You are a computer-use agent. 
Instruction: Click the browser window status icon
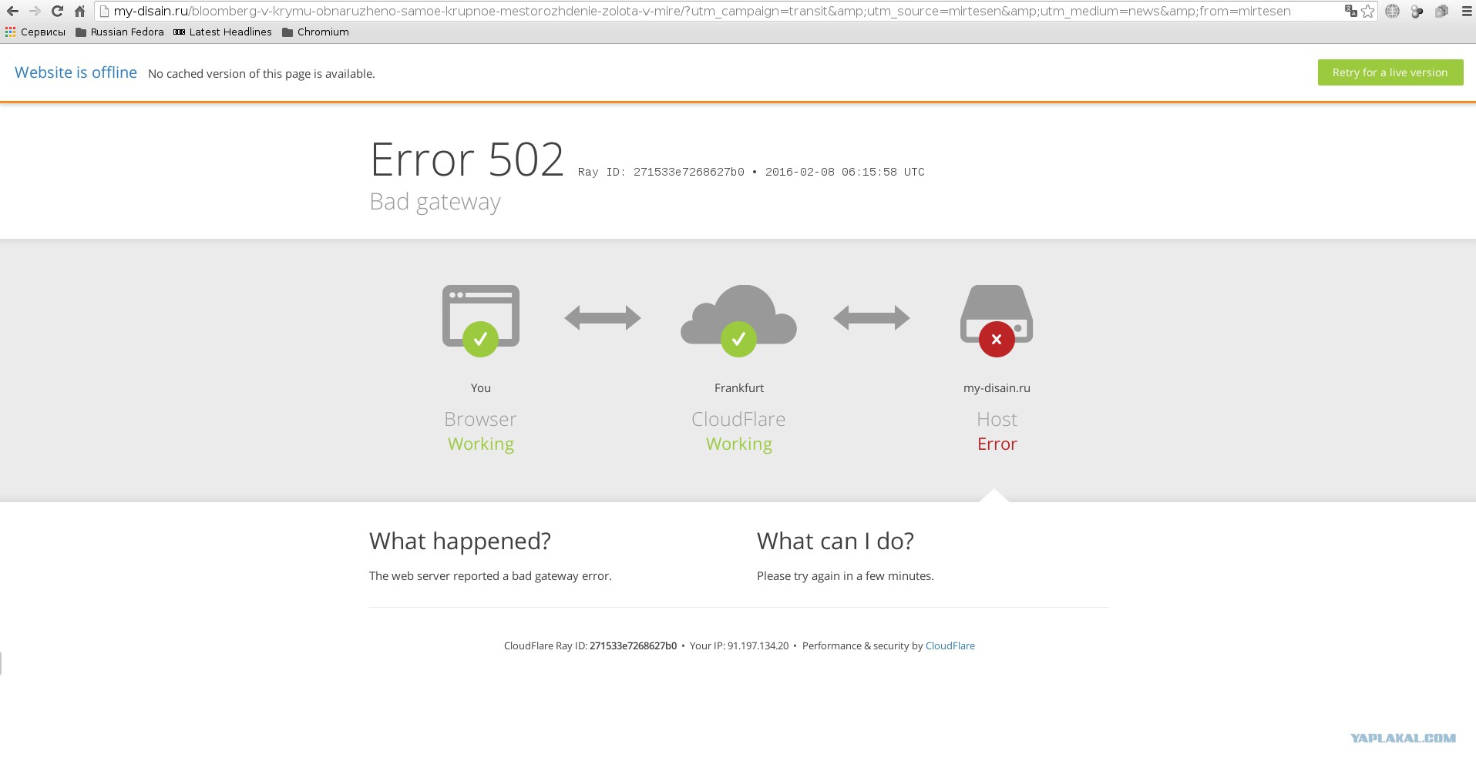481,320
